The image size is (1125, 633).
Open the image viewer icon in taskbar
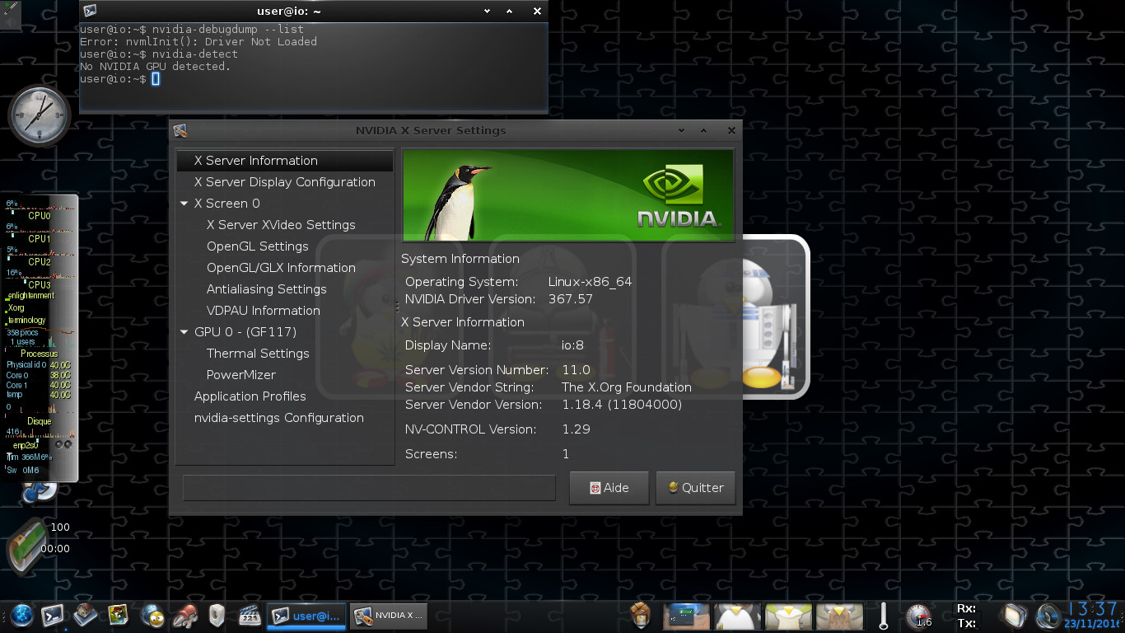coord(119,616)
